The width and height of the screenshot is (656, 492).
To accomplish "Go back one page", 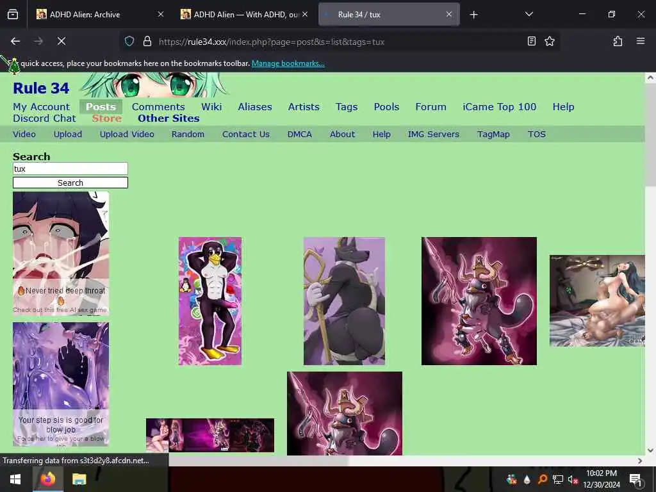I will point(15,41).
